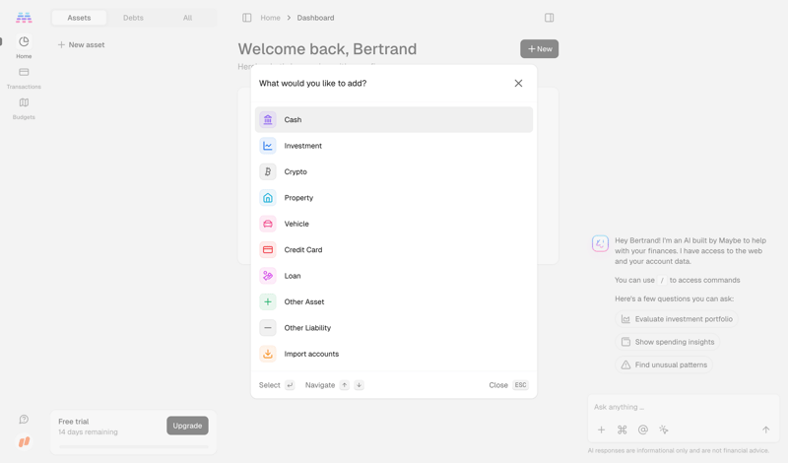Focus the Ask anything input field
The height and width of the screenshot is (463, 788).
click(683, 407)
